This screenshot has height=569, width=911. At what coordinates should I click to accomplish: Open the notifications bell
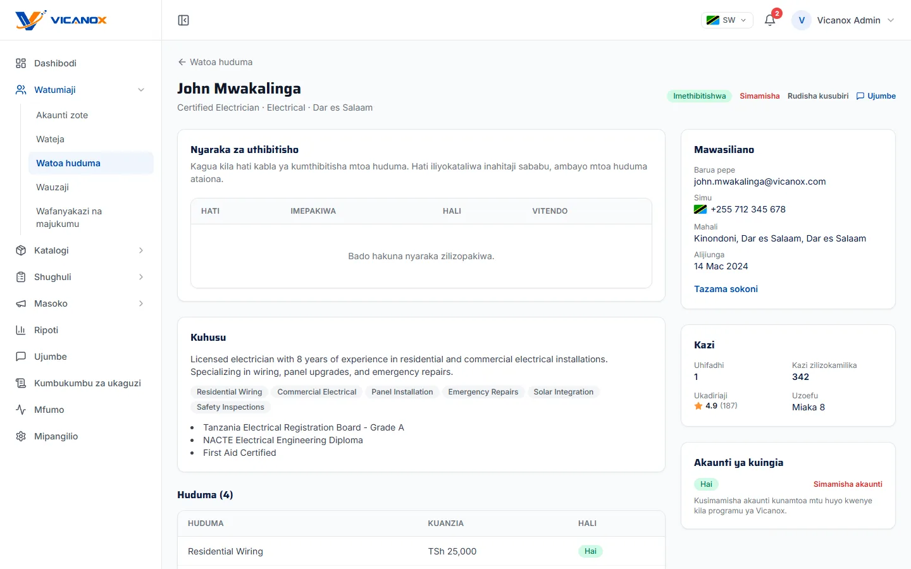pyautogui.click(x=770, y=20)
